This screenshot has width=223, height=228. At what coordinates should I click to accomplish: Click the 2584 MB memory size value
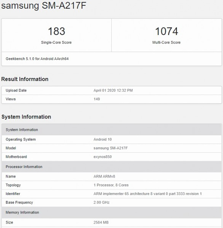101,222
